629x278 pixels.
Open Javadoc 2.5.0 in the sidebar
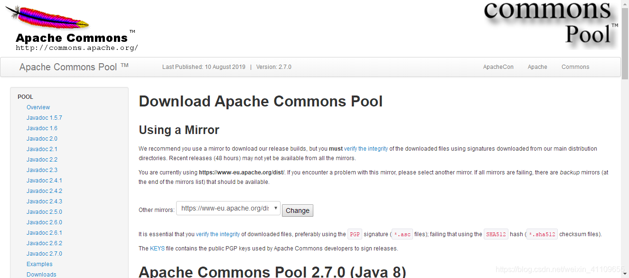(44, 212)
